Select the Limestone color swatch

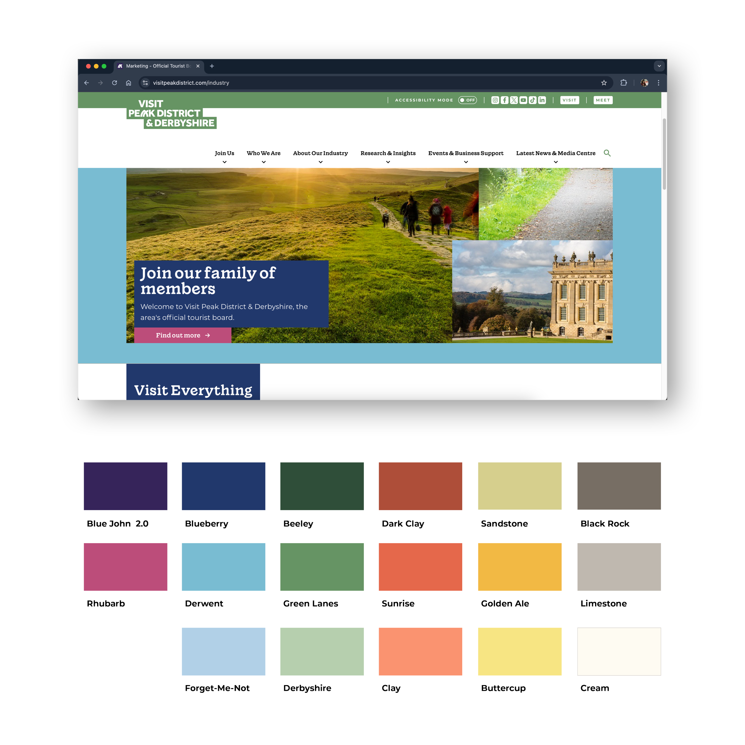[x=619, y=567]
